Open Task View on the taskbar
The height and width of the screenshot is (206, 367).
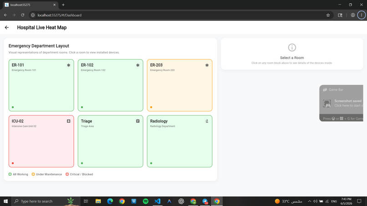[86, 201]
